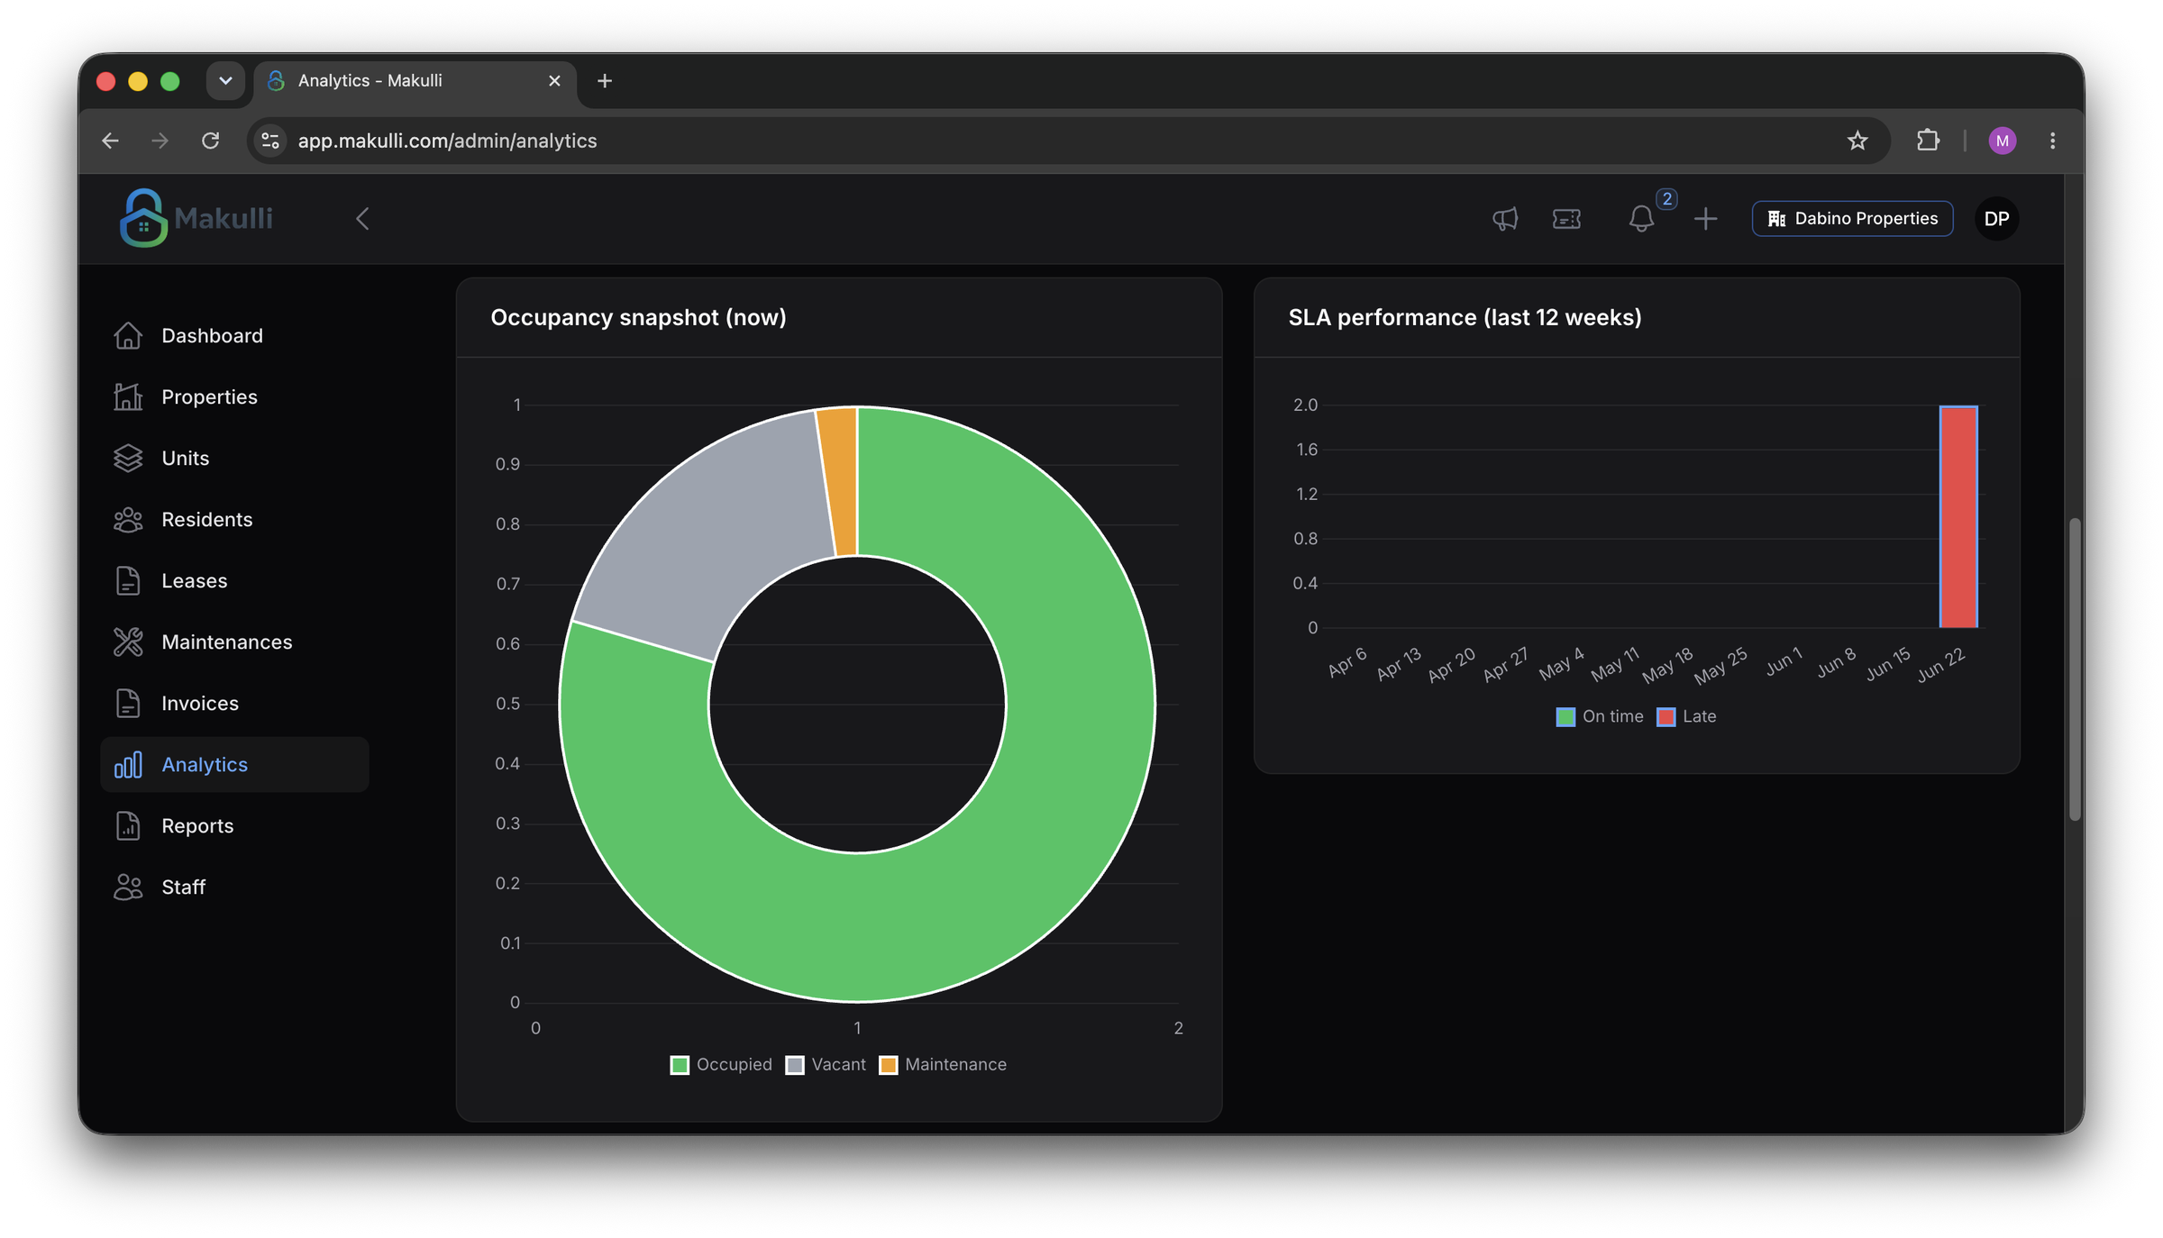Click the Leases sidebar label
The image size is (2163, 1238).
(195, 581)
